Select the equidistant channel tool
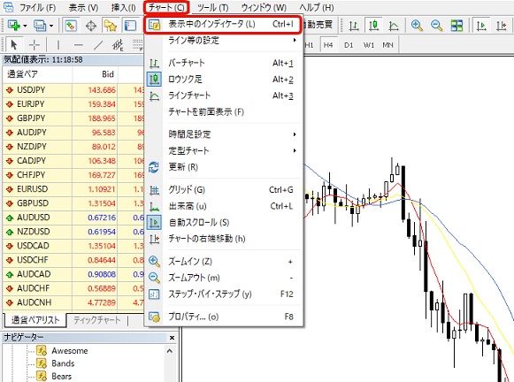514x382 pixels. tap(118, 45)
